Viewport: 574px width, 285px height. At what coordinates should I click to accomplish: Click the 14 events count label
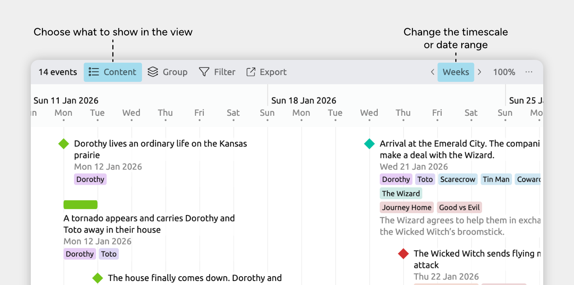pos(58,72)
